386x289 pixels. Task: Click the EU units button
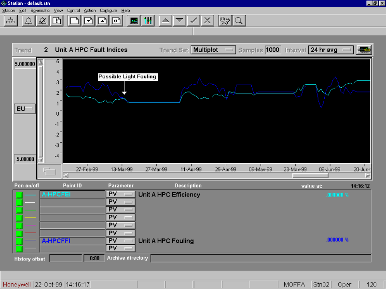coord(24,109)
